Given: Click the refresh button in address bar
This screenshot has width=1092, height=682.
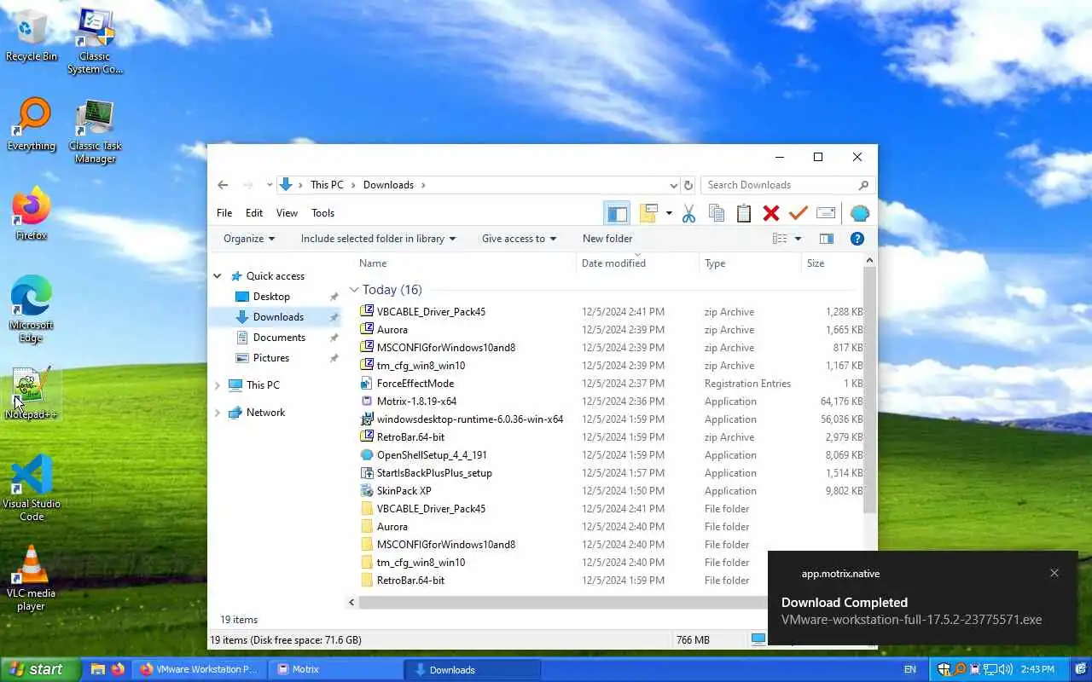Looking at the screenshot, I should click(688, 185).
